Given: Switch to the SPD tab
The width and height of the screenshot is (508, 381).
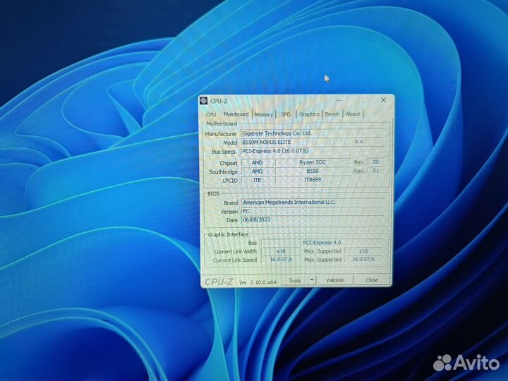Looking at the screenshot, I should (x=286, y=114).
